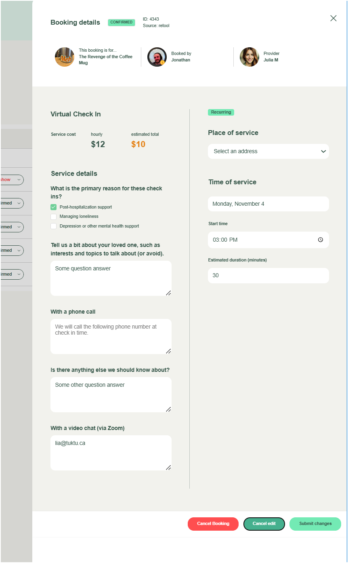Click Jonathan's booked-by avatar

click(157, 57)
